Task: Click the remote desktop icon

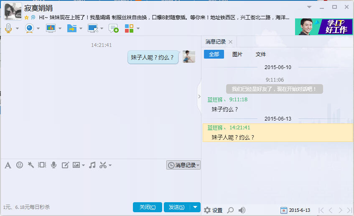Action: click(x=93, y=28)
